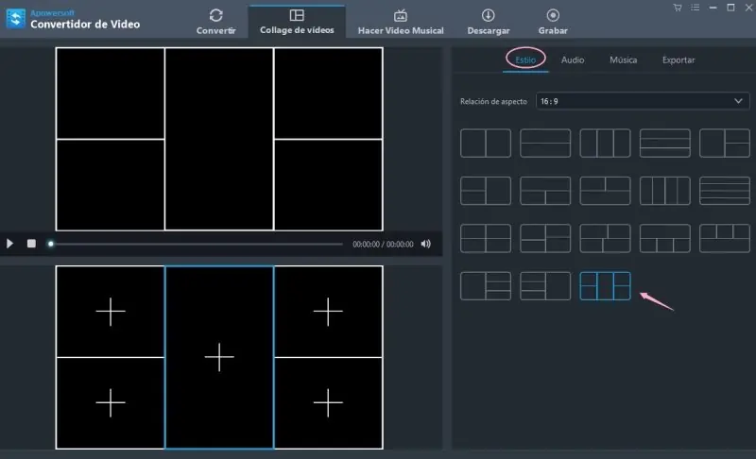Add video to top-left collage cell
This screenshot has height=459, width=756.
click(111, 312)
